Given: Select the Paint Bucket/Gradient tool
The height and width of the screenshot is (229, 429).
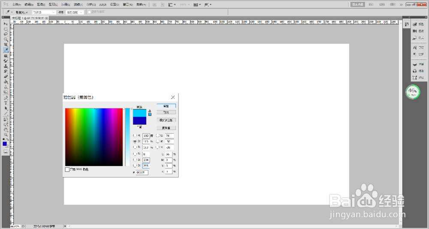Looking at the screenshot, I should click(6, 81).
